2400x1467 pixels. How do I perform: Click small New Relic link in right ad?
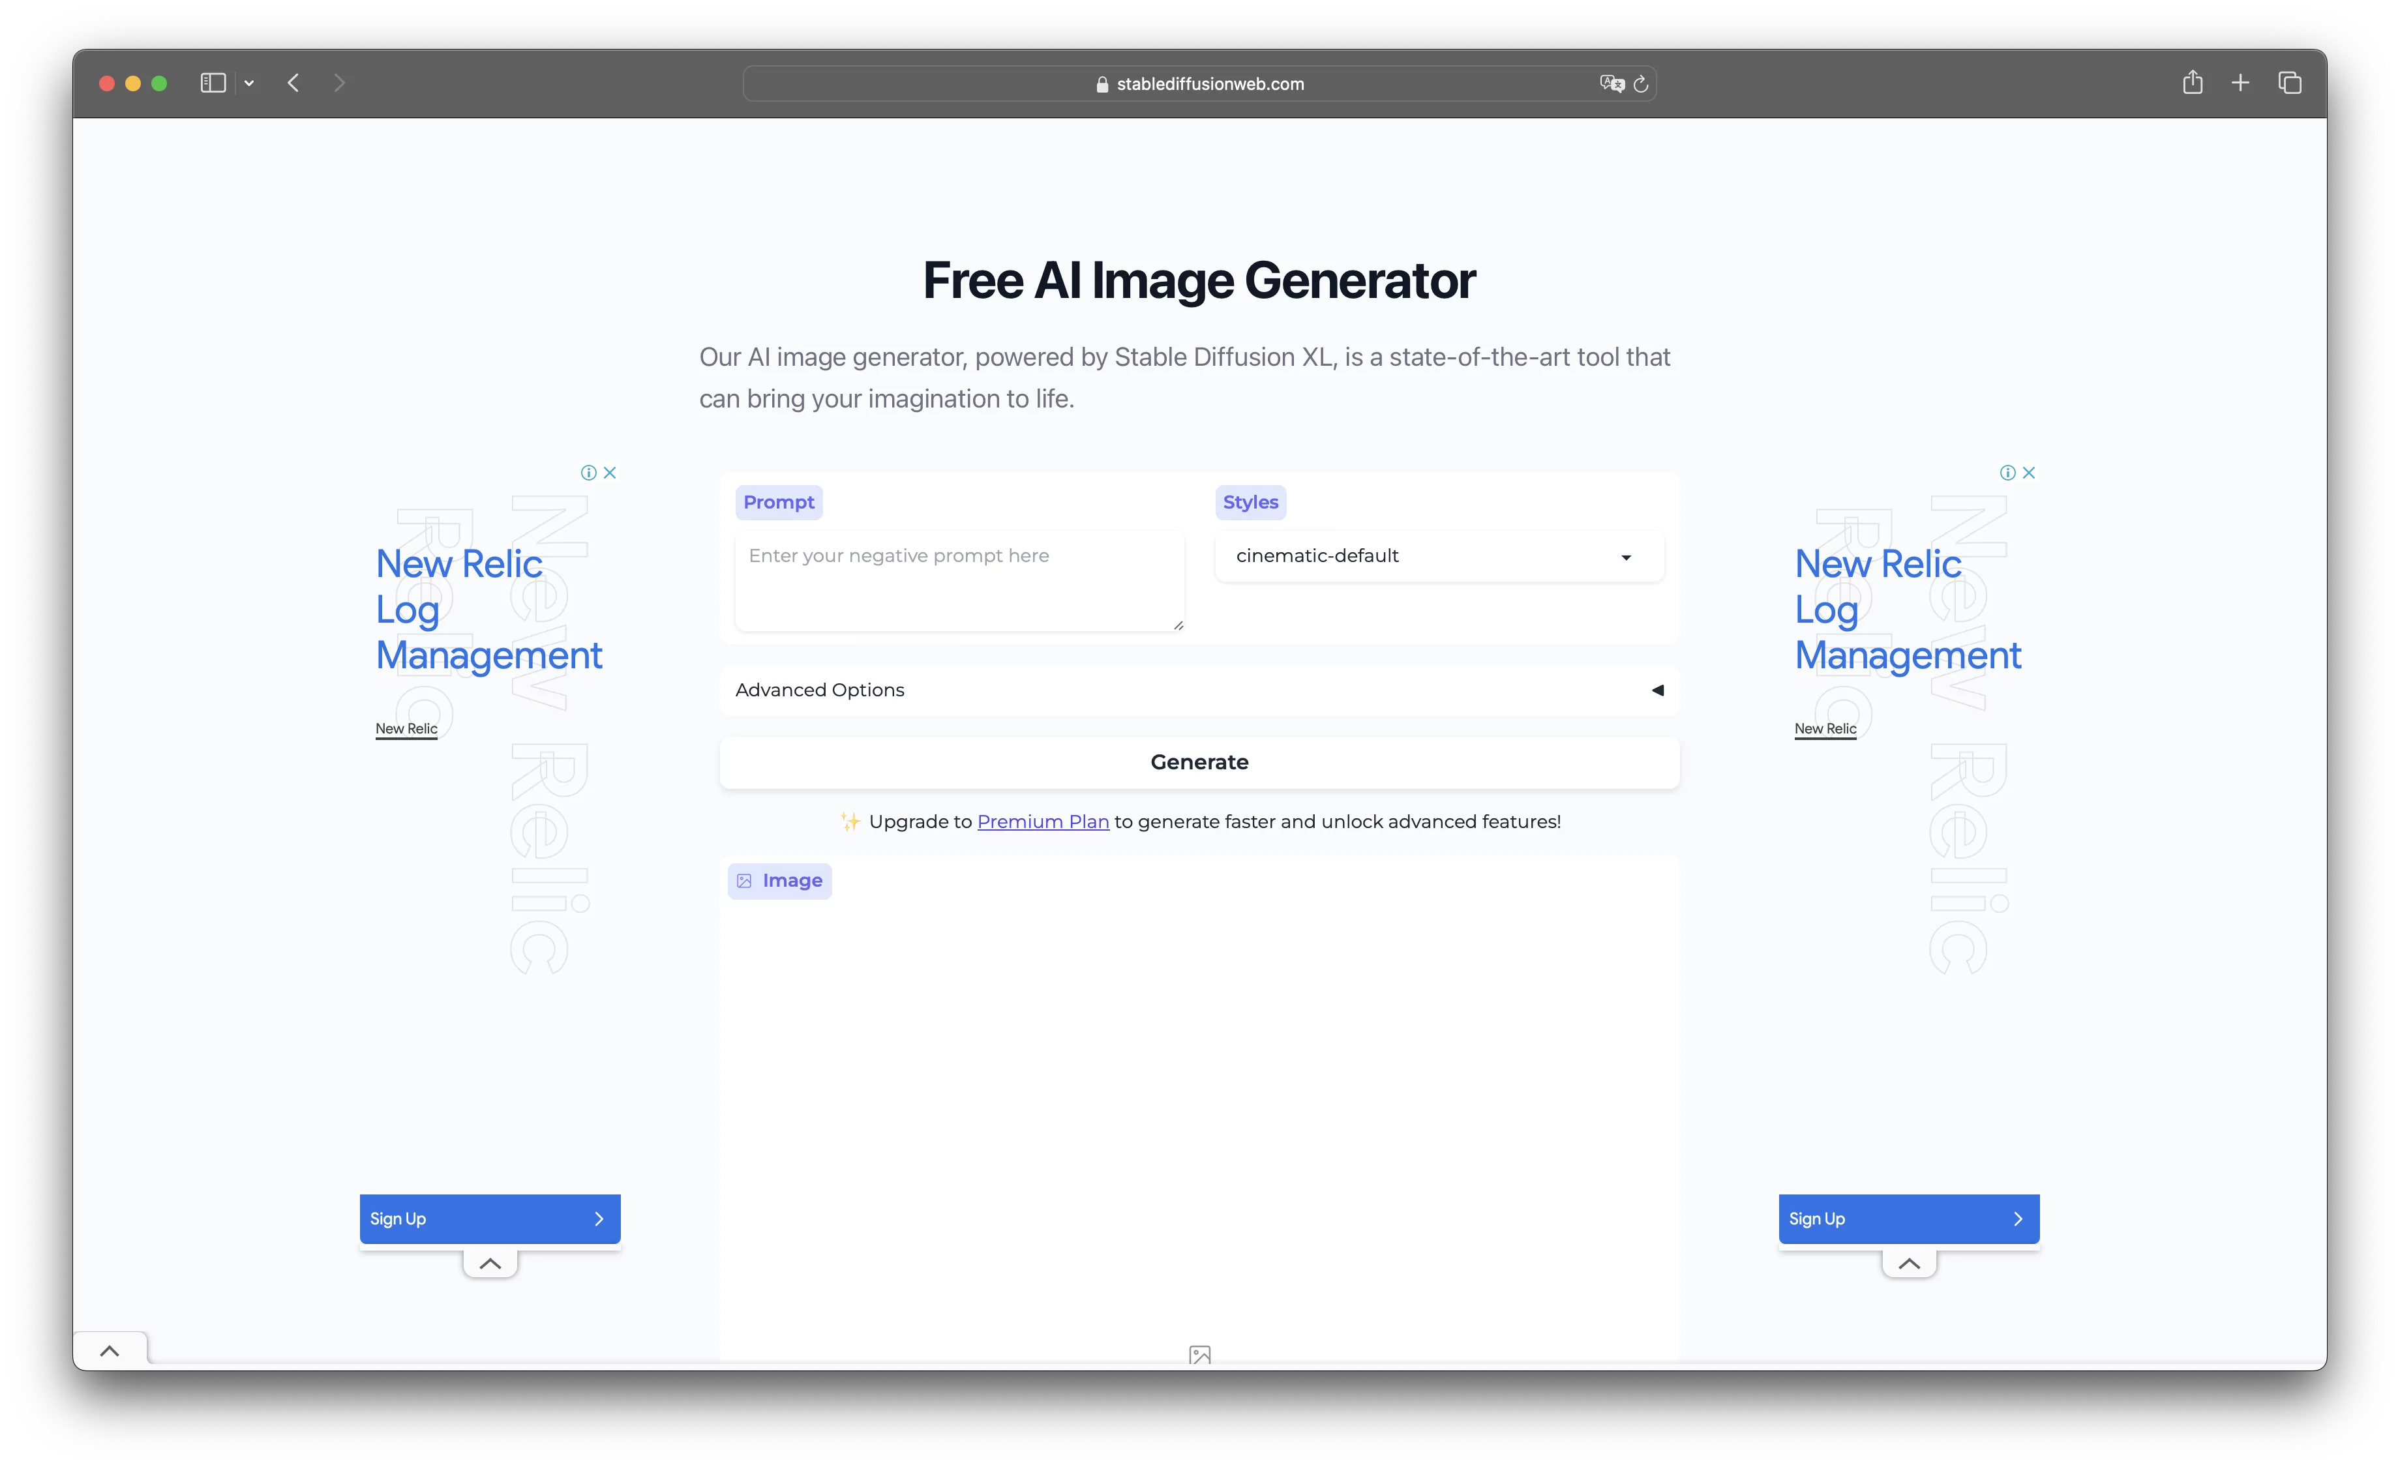pos(1825,729)
